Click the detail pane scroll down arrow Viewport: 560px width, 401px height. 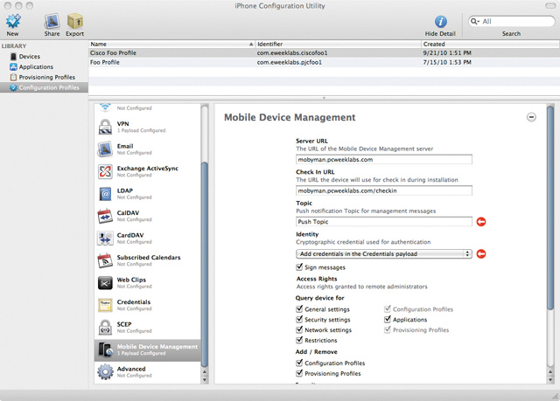550,380
